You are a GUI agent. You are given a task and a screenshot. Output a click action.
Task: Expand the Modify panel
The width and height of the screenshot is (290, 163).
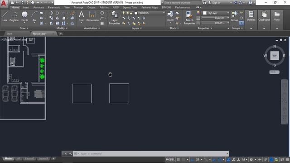click(62, 28)
